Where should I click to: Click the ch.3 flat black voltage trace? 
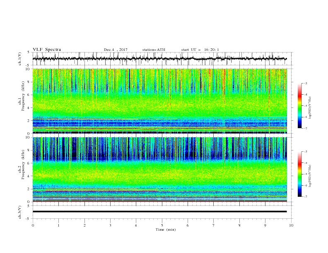(x=159, y=212)
